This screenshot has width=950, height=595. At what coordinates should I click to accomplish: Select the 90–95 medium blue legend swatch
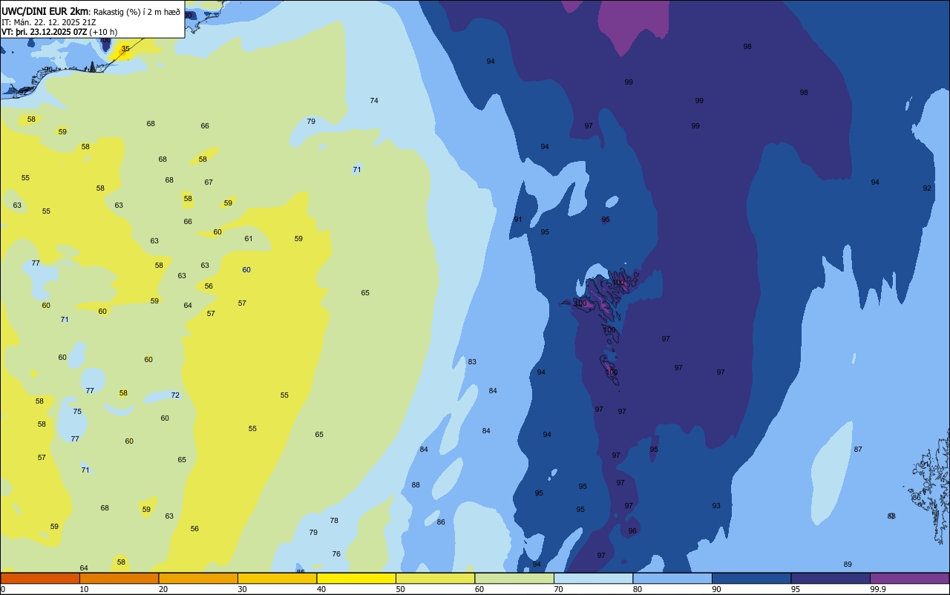click(x=751, y=578)
